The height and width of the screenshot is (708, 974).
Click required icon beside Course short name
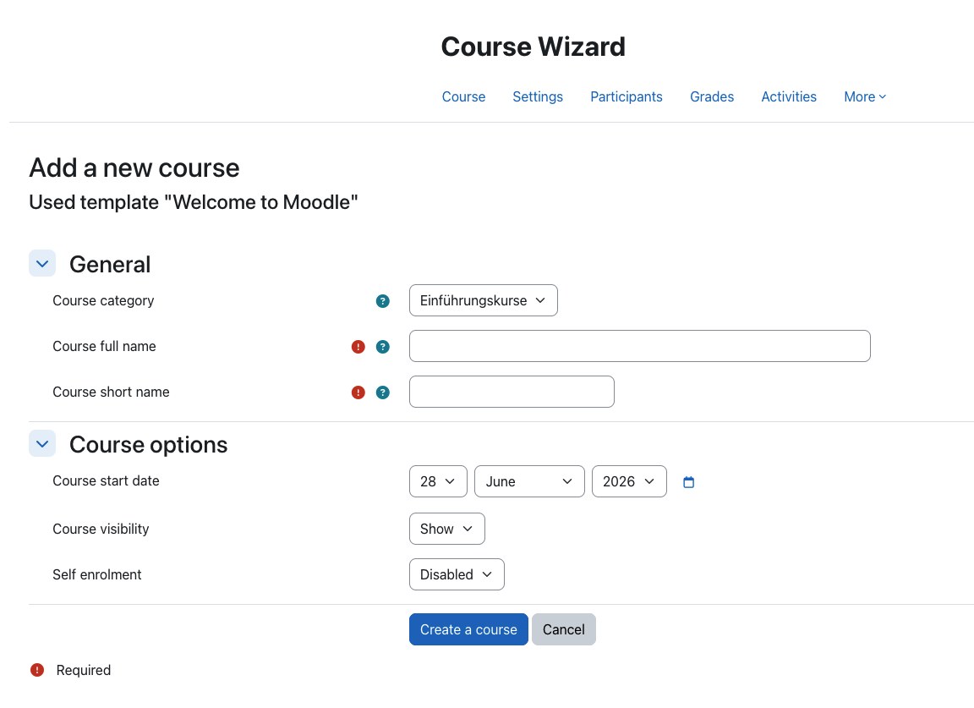358,392
